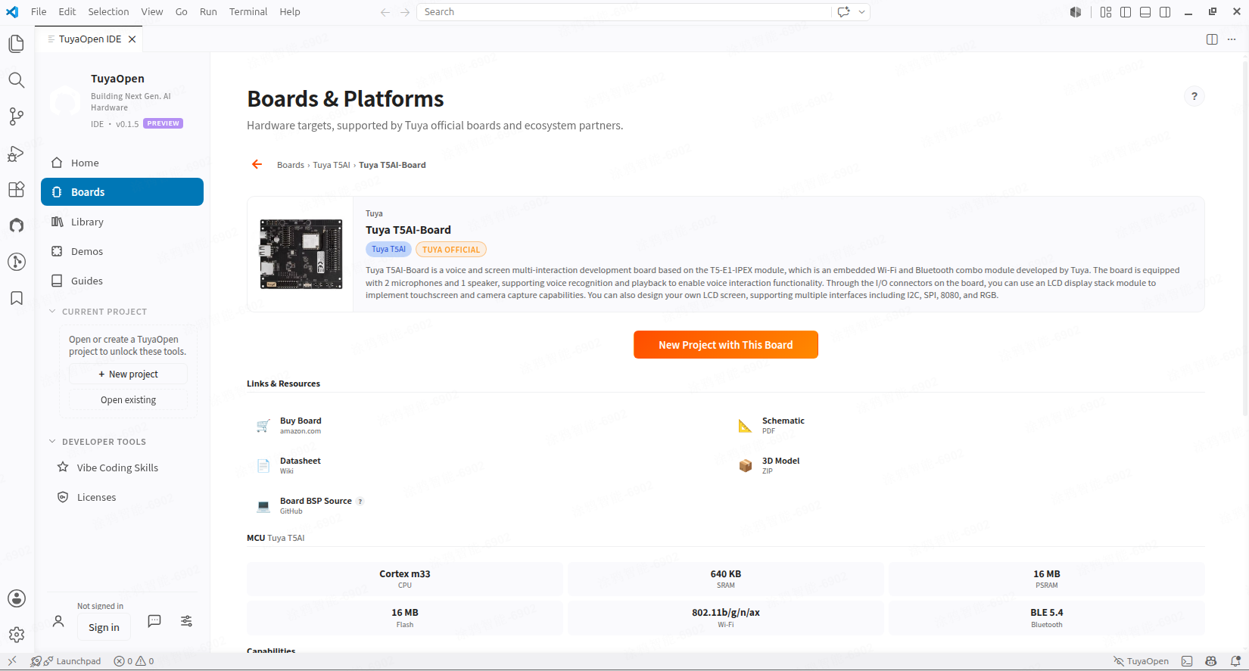This screenshot has width=1249, height=671.
Task: Click the help question mark button
Action: [1194, 96]
